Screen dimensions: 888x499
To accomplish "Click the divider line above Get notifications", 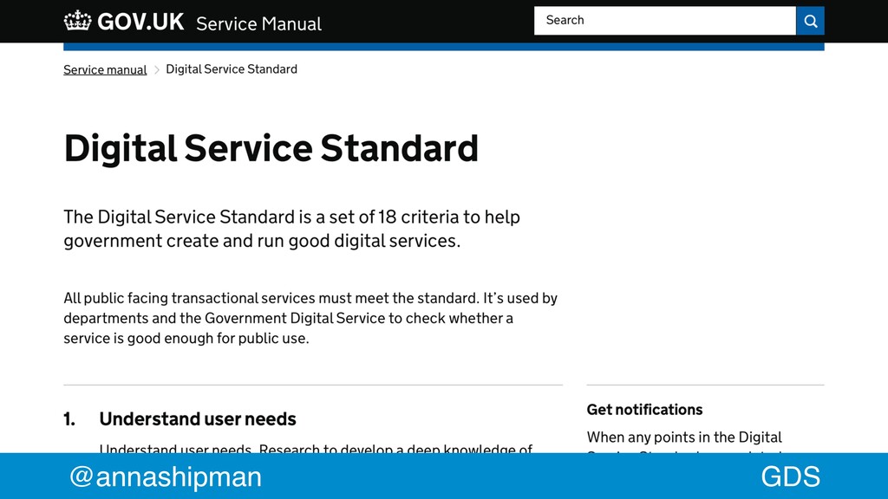I will [706, 386].
